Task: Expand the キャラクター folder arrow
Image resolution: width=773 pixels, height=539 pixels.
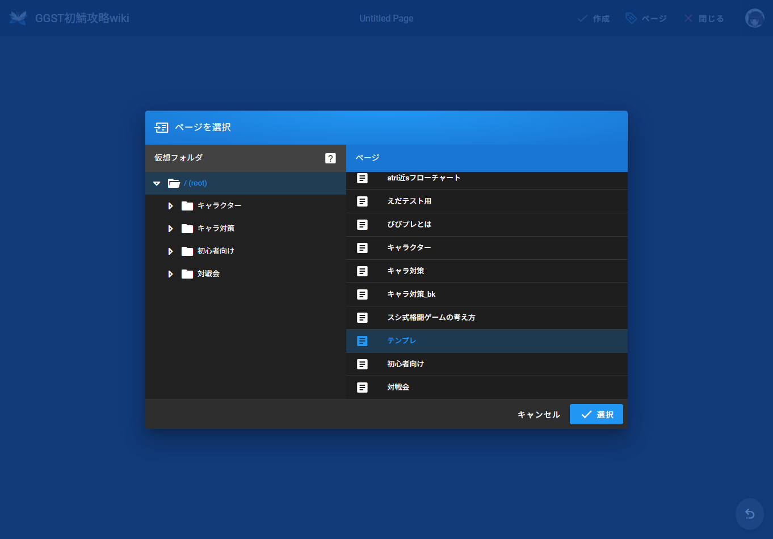Action: click(170, 206)
